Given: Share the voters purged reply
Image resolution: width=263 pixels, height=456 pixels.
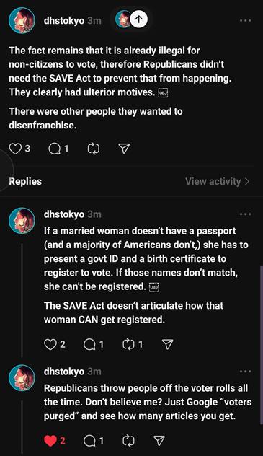Looking at the screenshot, I should [x=159, y=441].
